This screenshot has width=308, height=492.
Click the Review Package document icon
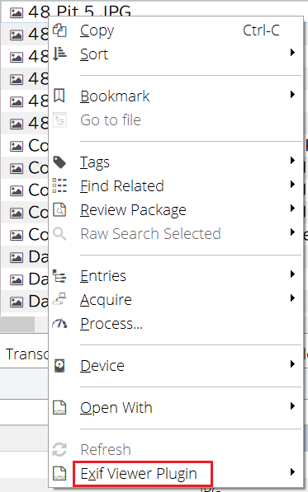tap(59, 209)
